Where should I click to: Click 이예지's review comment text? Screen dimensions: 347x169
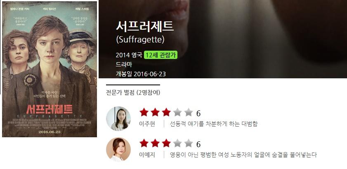click(243, 155)
